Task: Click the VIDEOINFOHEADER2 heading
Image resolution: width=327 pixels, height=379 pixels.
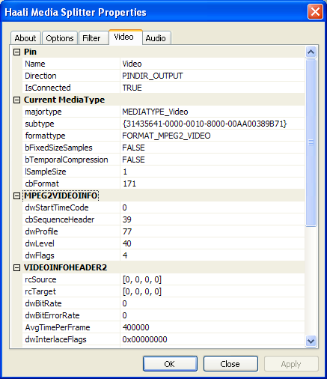Action: (65, 267)
